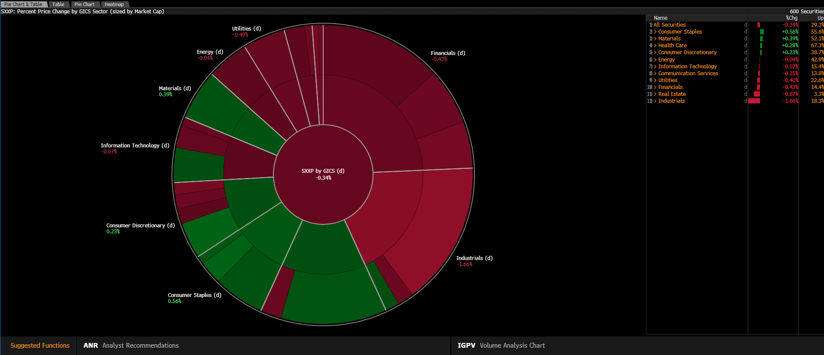This screenshot has width=824, height=355.
Task: Expand the Communication Services sector row
Action: [x=656, y=73]
